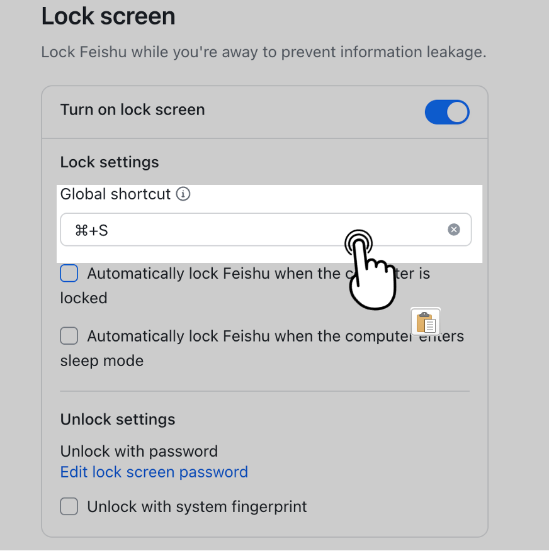Image resolution: width=549 pixels, height=551 pixels.
Task: Click inside the Global shortcut input field
Action: [x=252, y=230]
